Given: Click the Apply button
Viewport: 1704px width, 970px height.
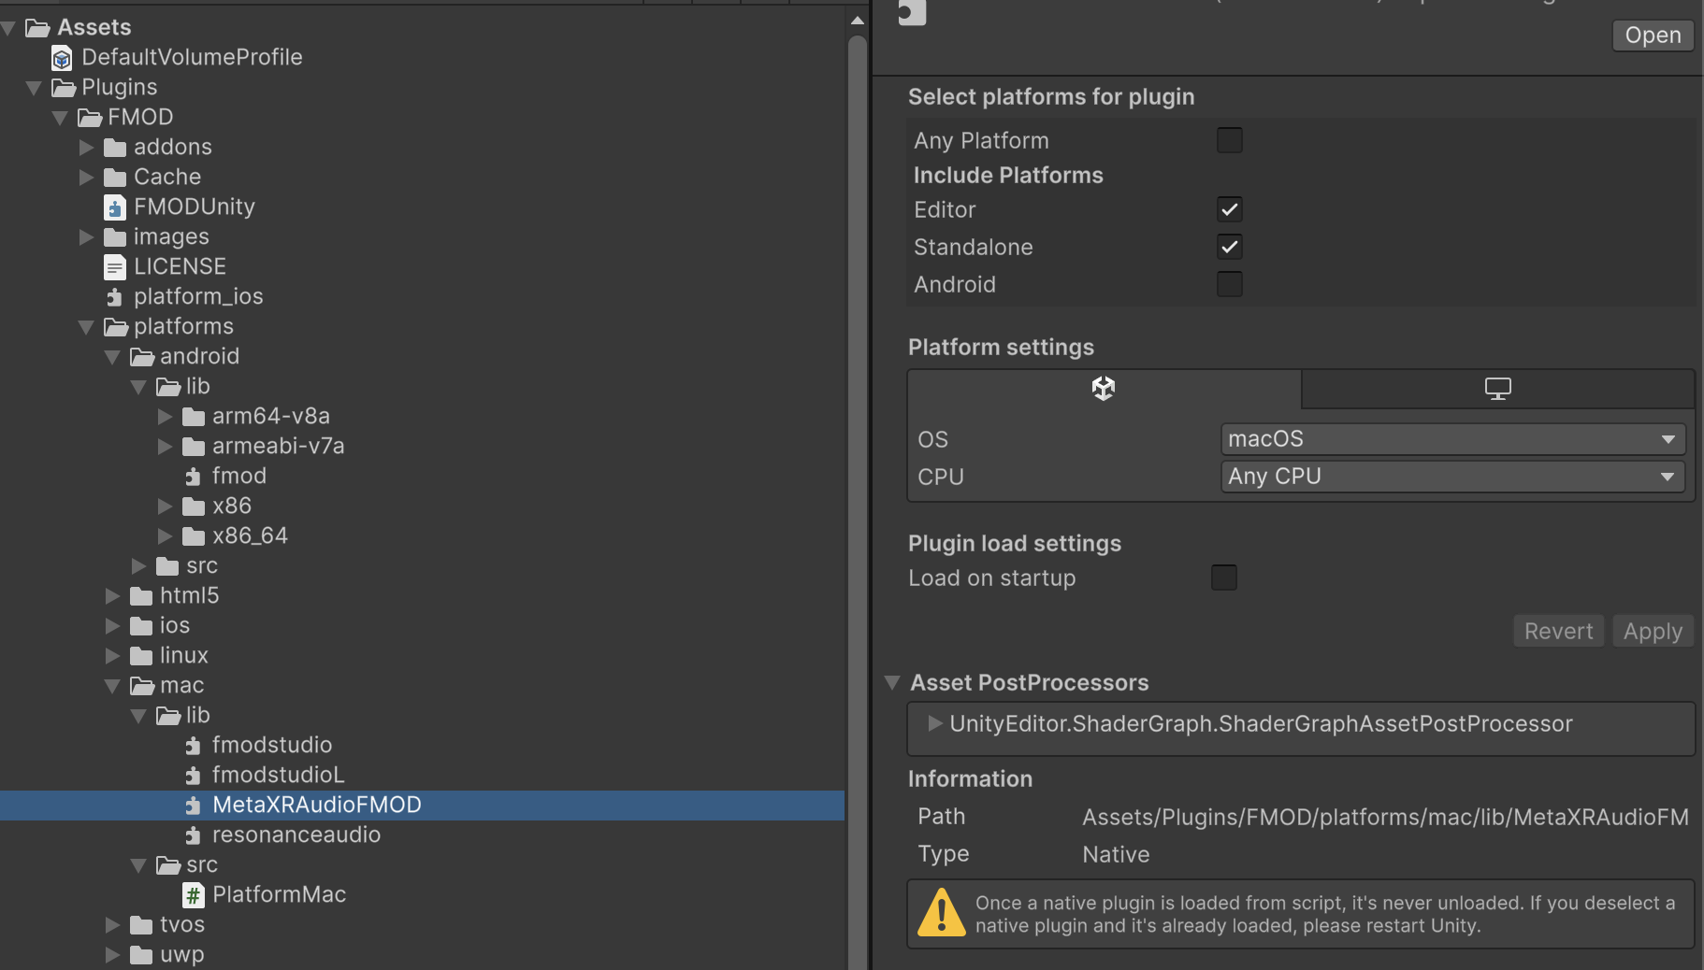Looking at the screenshot, I should [1653, 632].
